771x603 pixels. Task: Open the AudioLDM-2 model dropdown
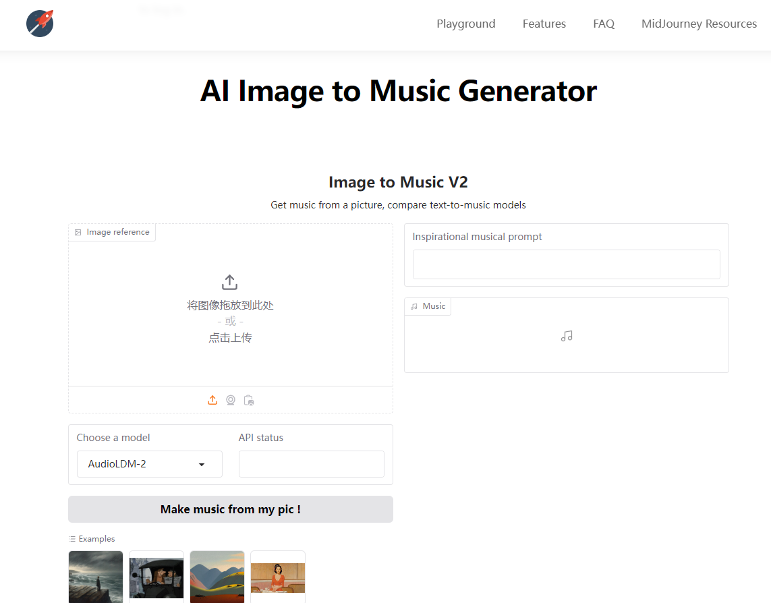click(150, 464)
